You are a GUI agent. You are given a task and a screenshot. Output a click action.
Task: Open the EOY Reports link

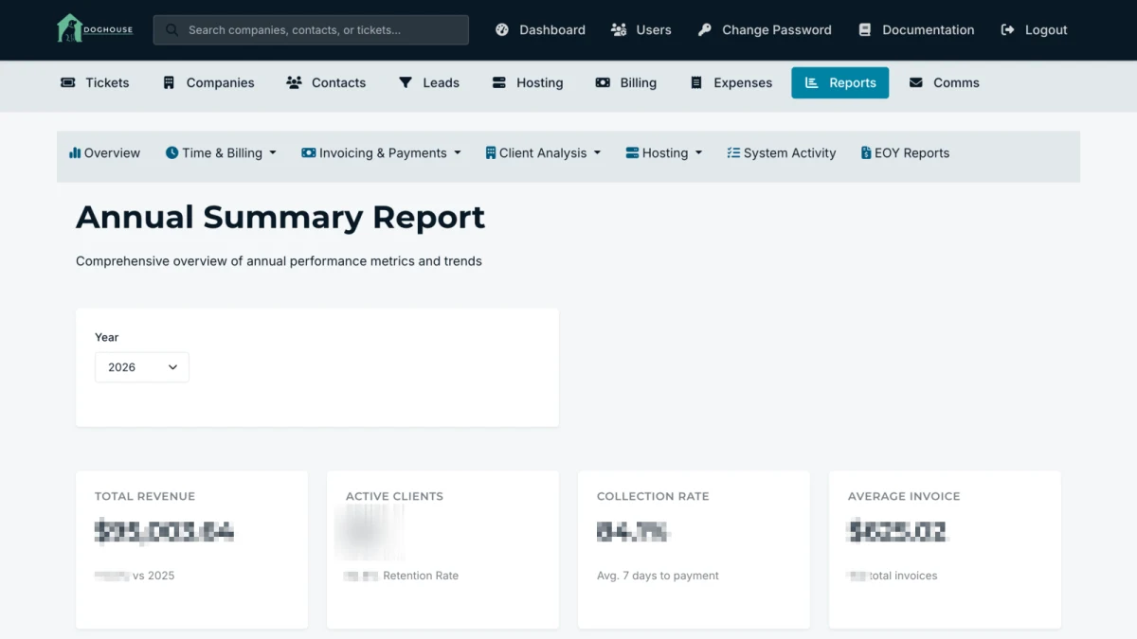tap(905, 152)
